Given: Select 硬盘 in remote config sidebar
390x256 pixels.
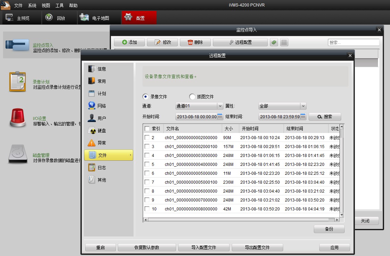Looking at the screenshot, I should 108,131.
